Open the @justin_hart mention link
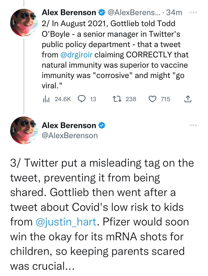The height and width of the screenshot is (276, 208). click(x=66, y=222)
